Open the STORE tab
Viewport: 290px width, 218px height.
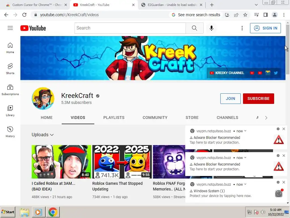point(192,118)
